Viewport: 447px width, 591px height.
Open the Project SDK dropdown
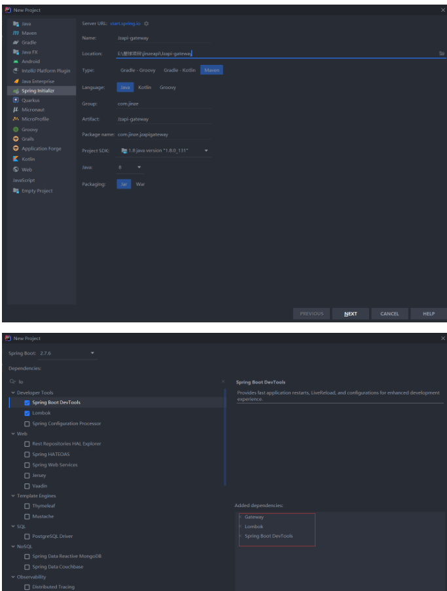(206, 151)
